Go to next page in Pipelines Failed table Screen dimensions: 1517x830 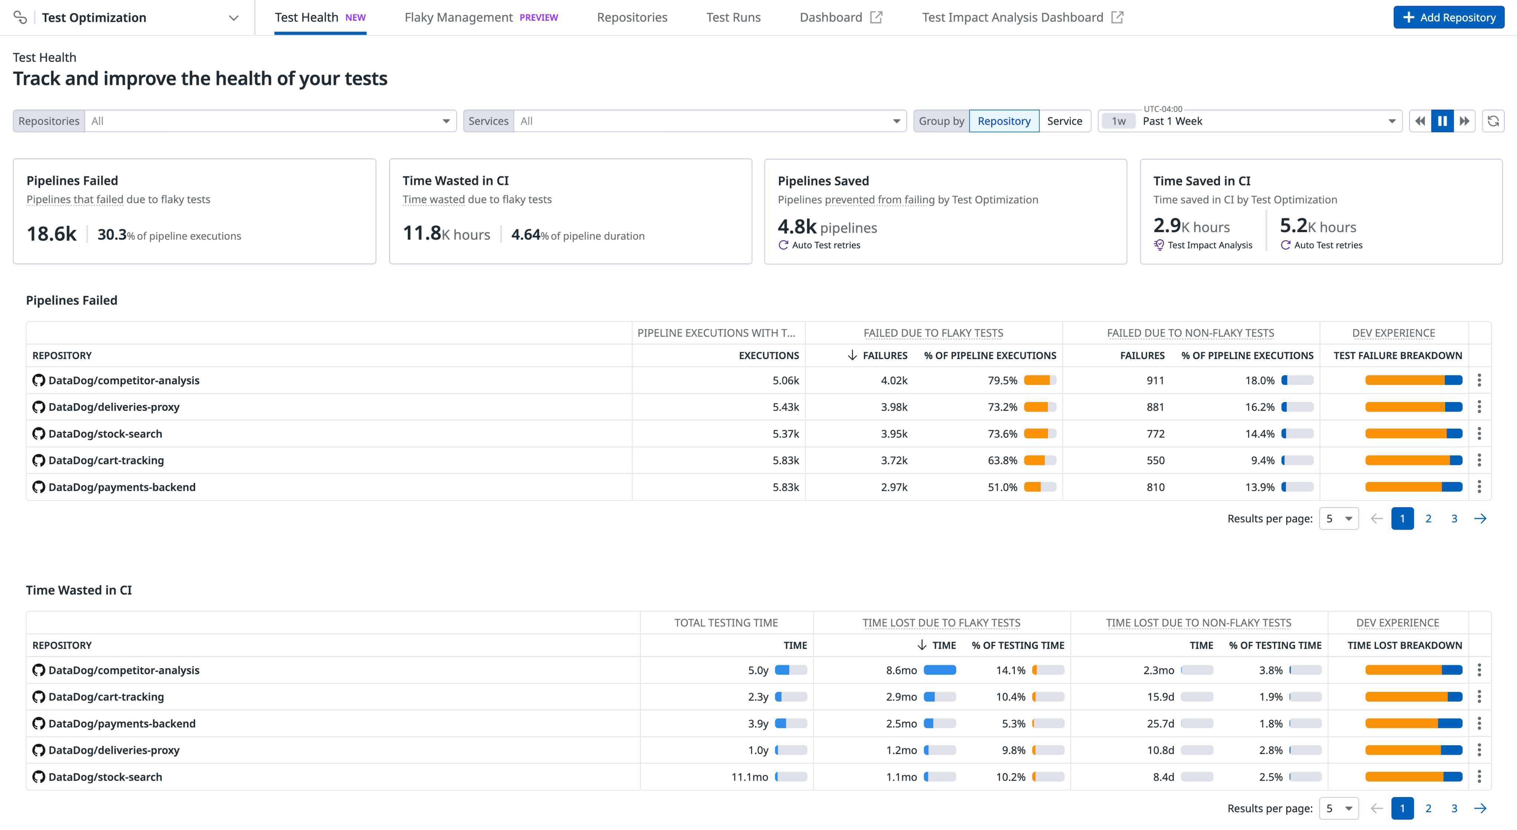tap(1480, 519)
